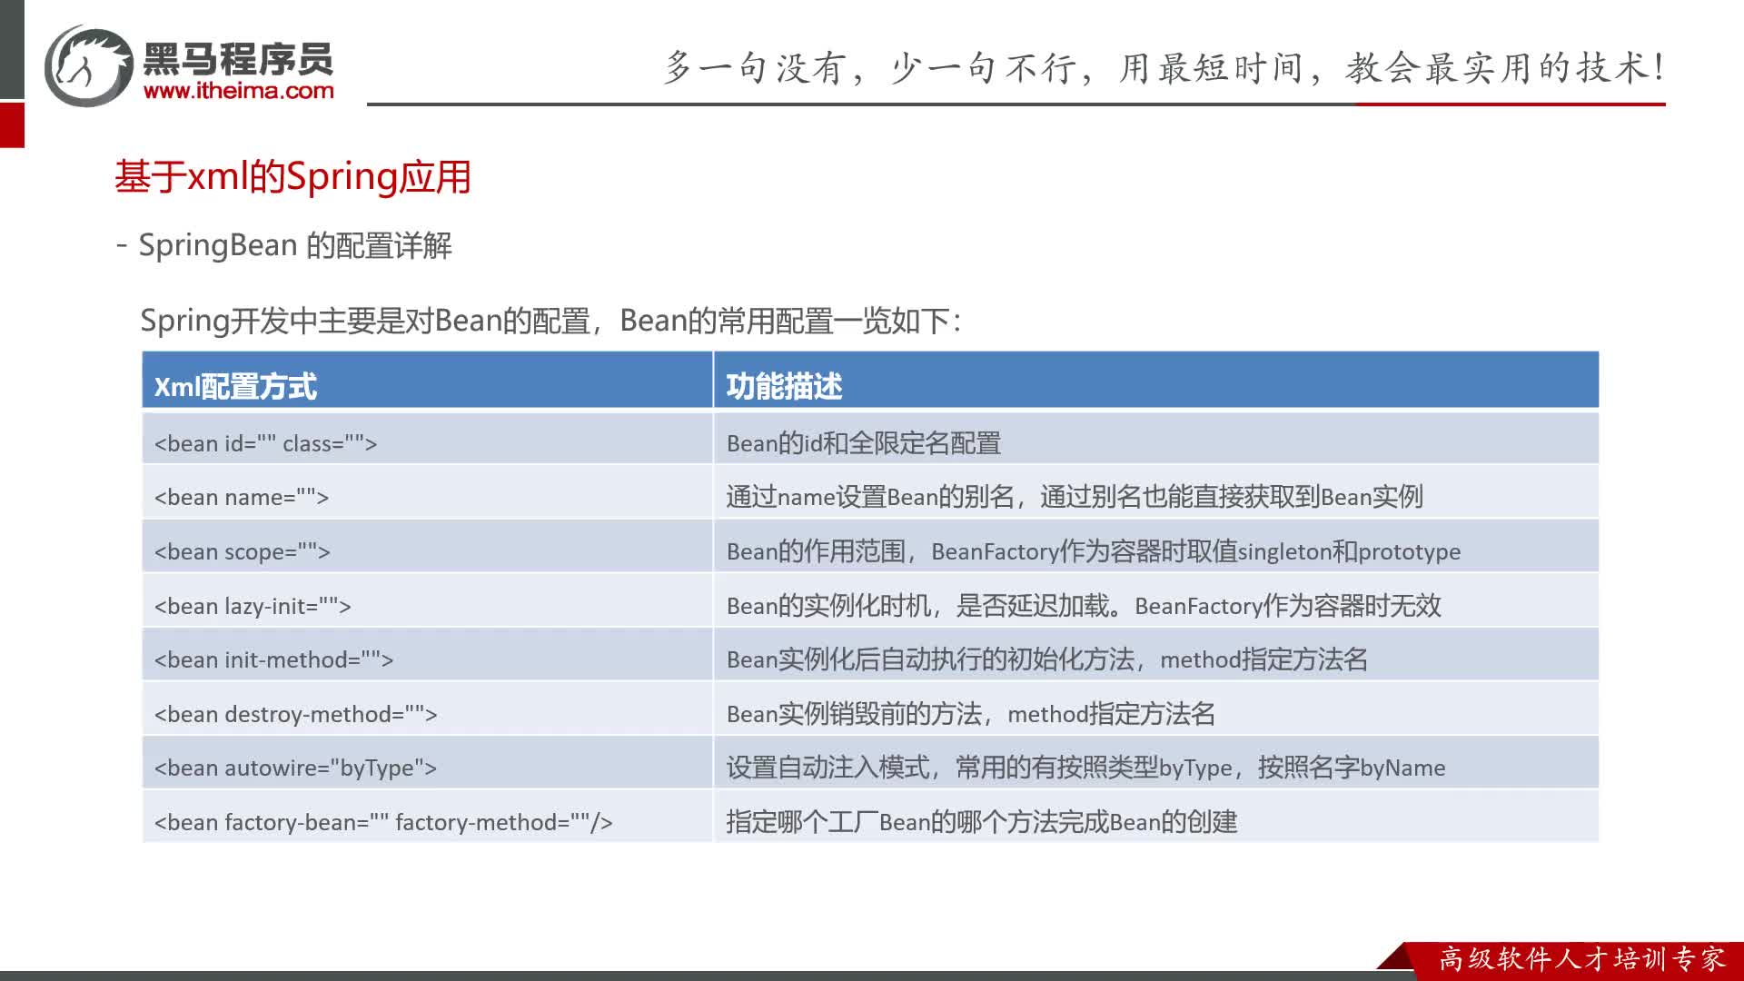Click description Bean实例销毁前的方法
The image size is (1744, 981).
[1156, 708]
